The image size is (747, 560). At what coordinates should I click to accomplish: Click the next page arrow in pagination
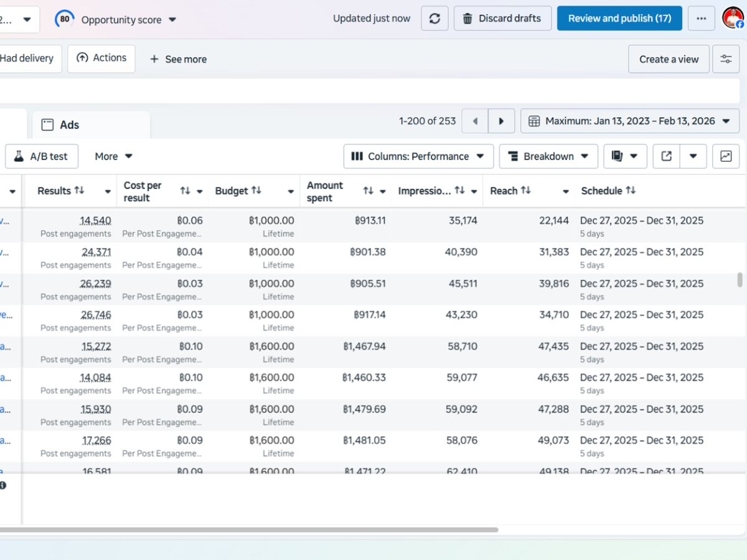[x=502, y=121]
